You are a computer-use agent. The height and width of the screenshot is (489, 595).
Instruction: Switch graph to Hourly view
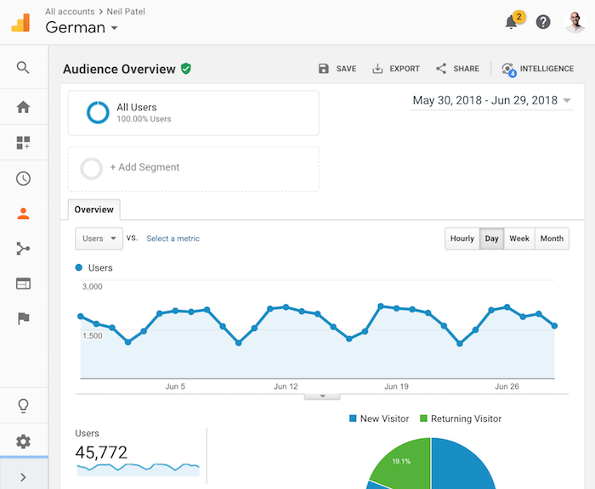pos(462,239)
